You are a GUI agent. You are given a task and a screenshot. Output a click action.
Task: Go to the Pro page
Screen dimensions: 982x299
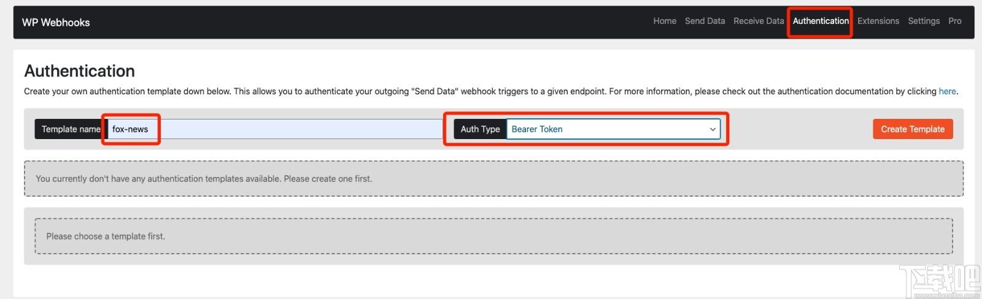coord(955,21)
